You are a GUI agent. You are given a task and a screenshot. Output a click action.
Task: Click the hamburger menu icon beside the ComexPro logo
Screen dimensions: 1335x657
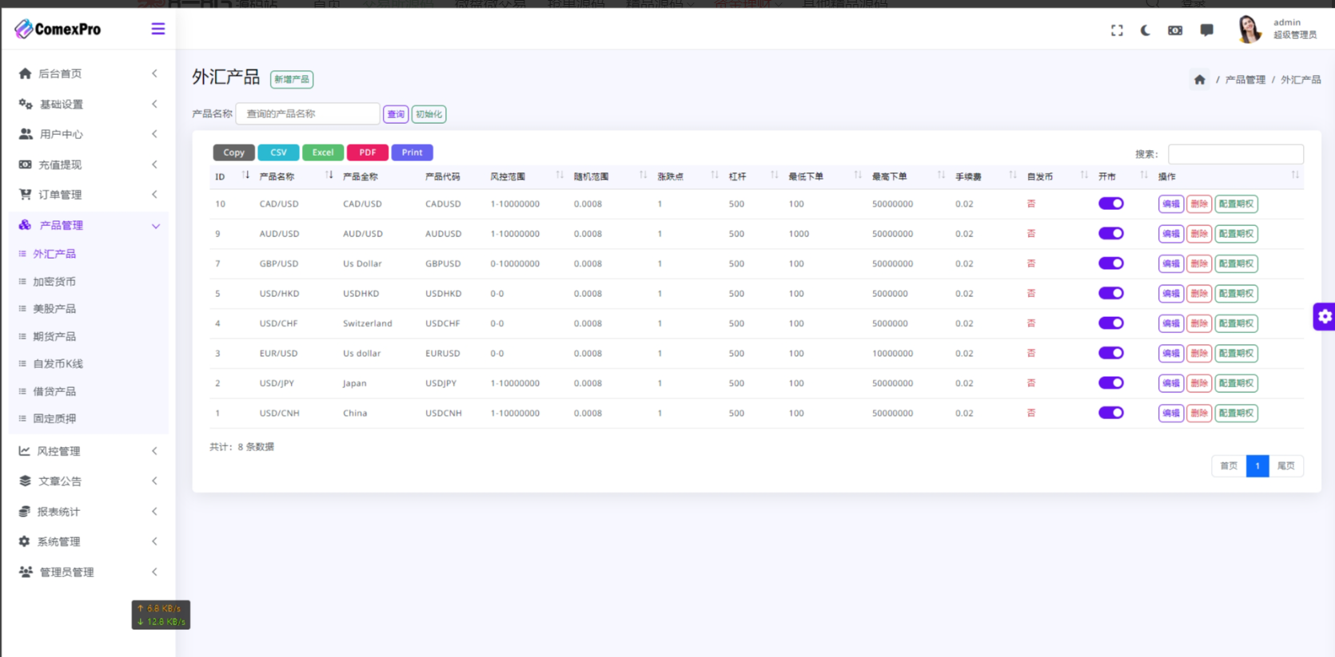[157, 30]
